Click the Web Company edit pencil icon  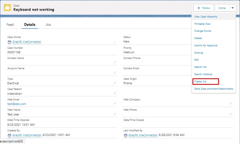pos(231,104)
